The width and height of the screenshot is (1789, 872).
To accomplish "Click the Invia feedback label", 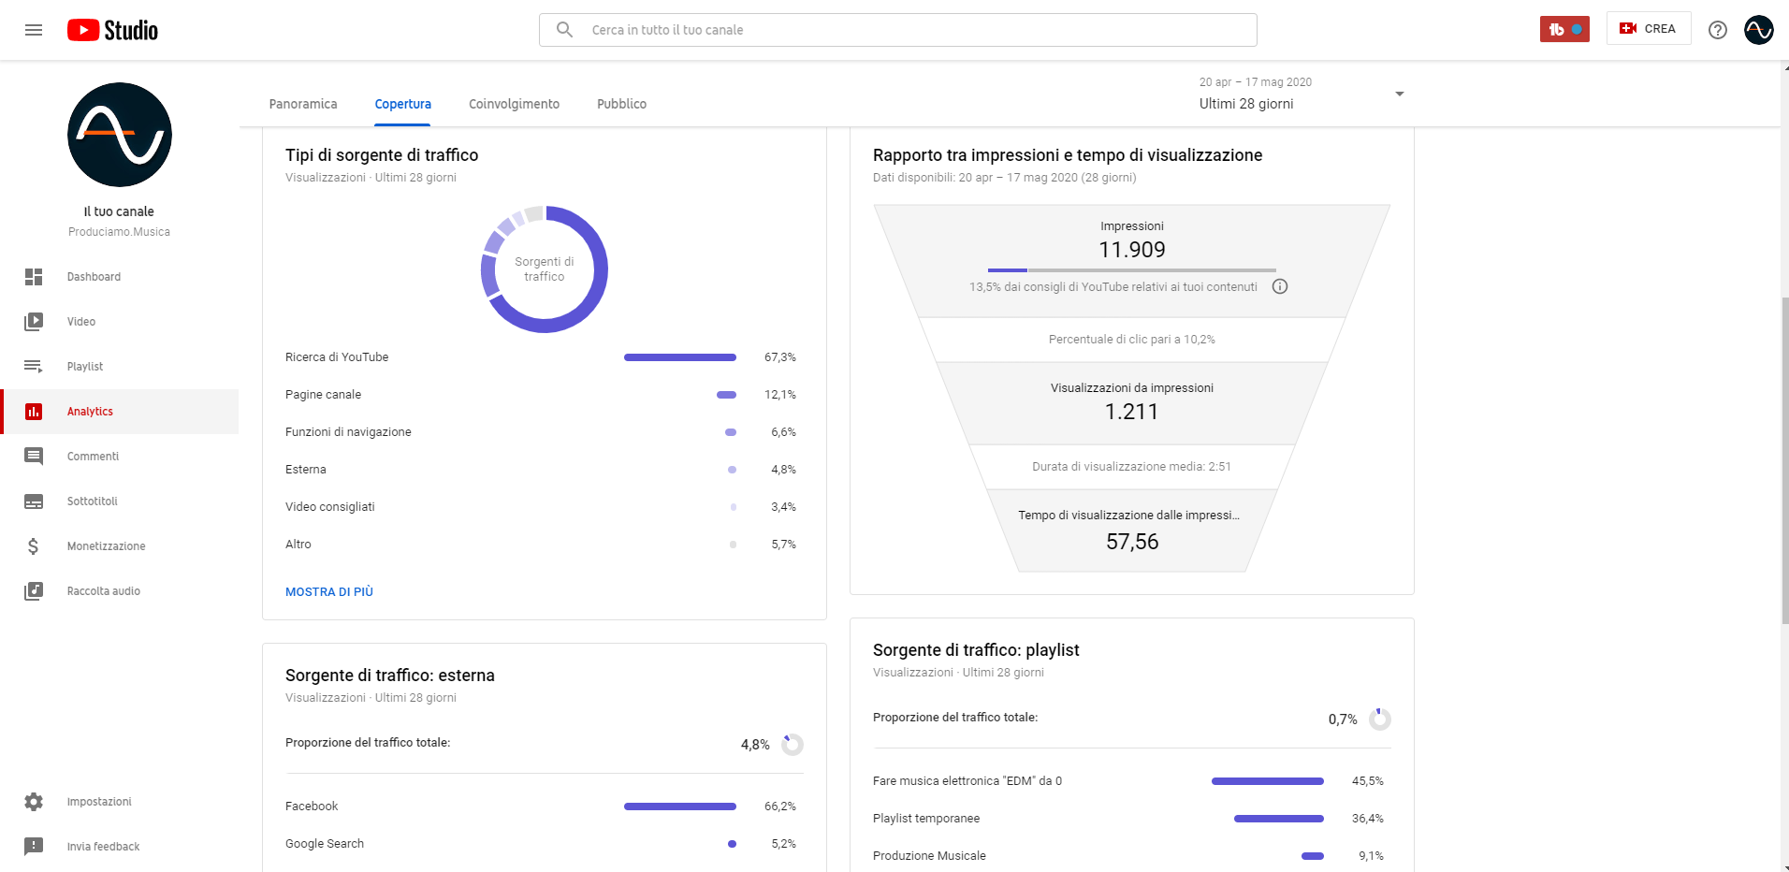I will (103, 847).
